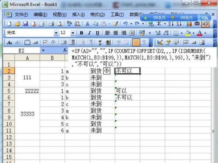Sort ascending A to Z

[171, 24]
